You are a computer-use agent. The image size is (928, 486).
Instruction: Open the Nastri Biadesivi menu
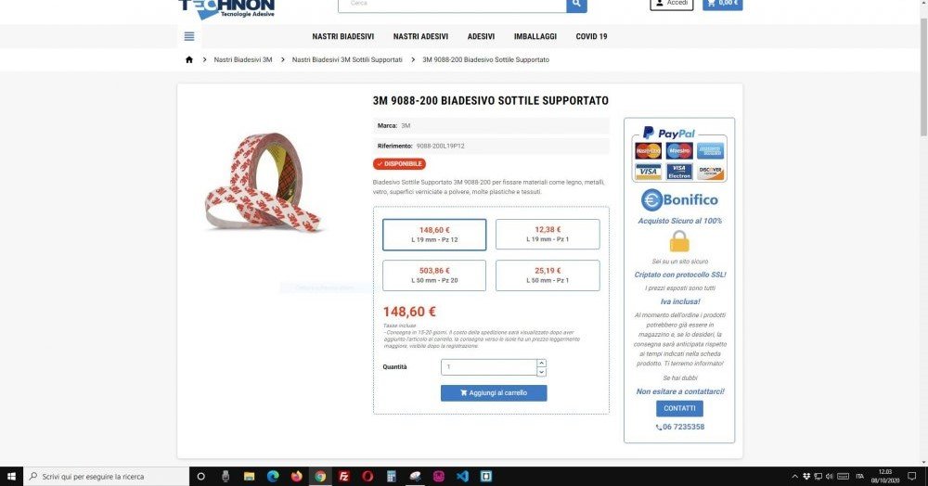pyautogui.click(x=343, y=37)
